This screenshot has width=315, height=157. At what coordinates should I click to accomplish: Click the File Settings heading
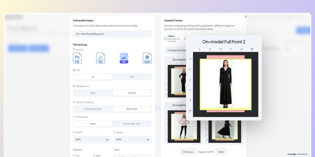click(x=80, y=45)
